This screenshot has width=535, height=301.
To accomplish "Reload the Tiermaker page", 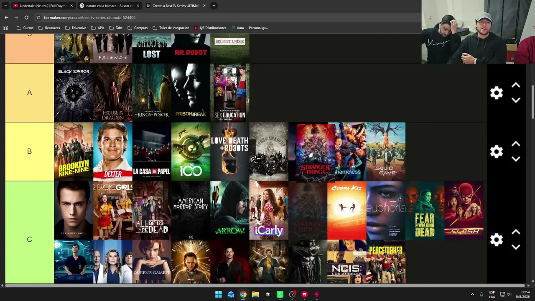I will (26, 18).
